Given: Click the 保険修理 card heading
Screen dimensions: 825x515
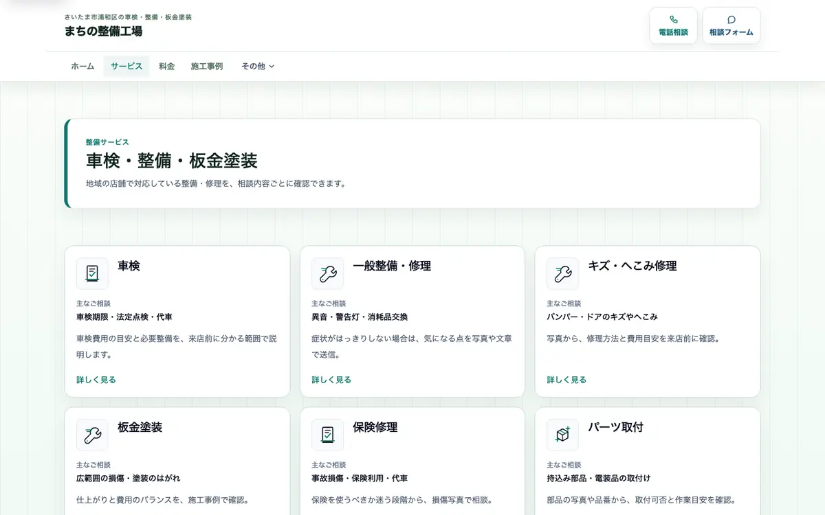Looking at the screenshot, I should (375, 427).
